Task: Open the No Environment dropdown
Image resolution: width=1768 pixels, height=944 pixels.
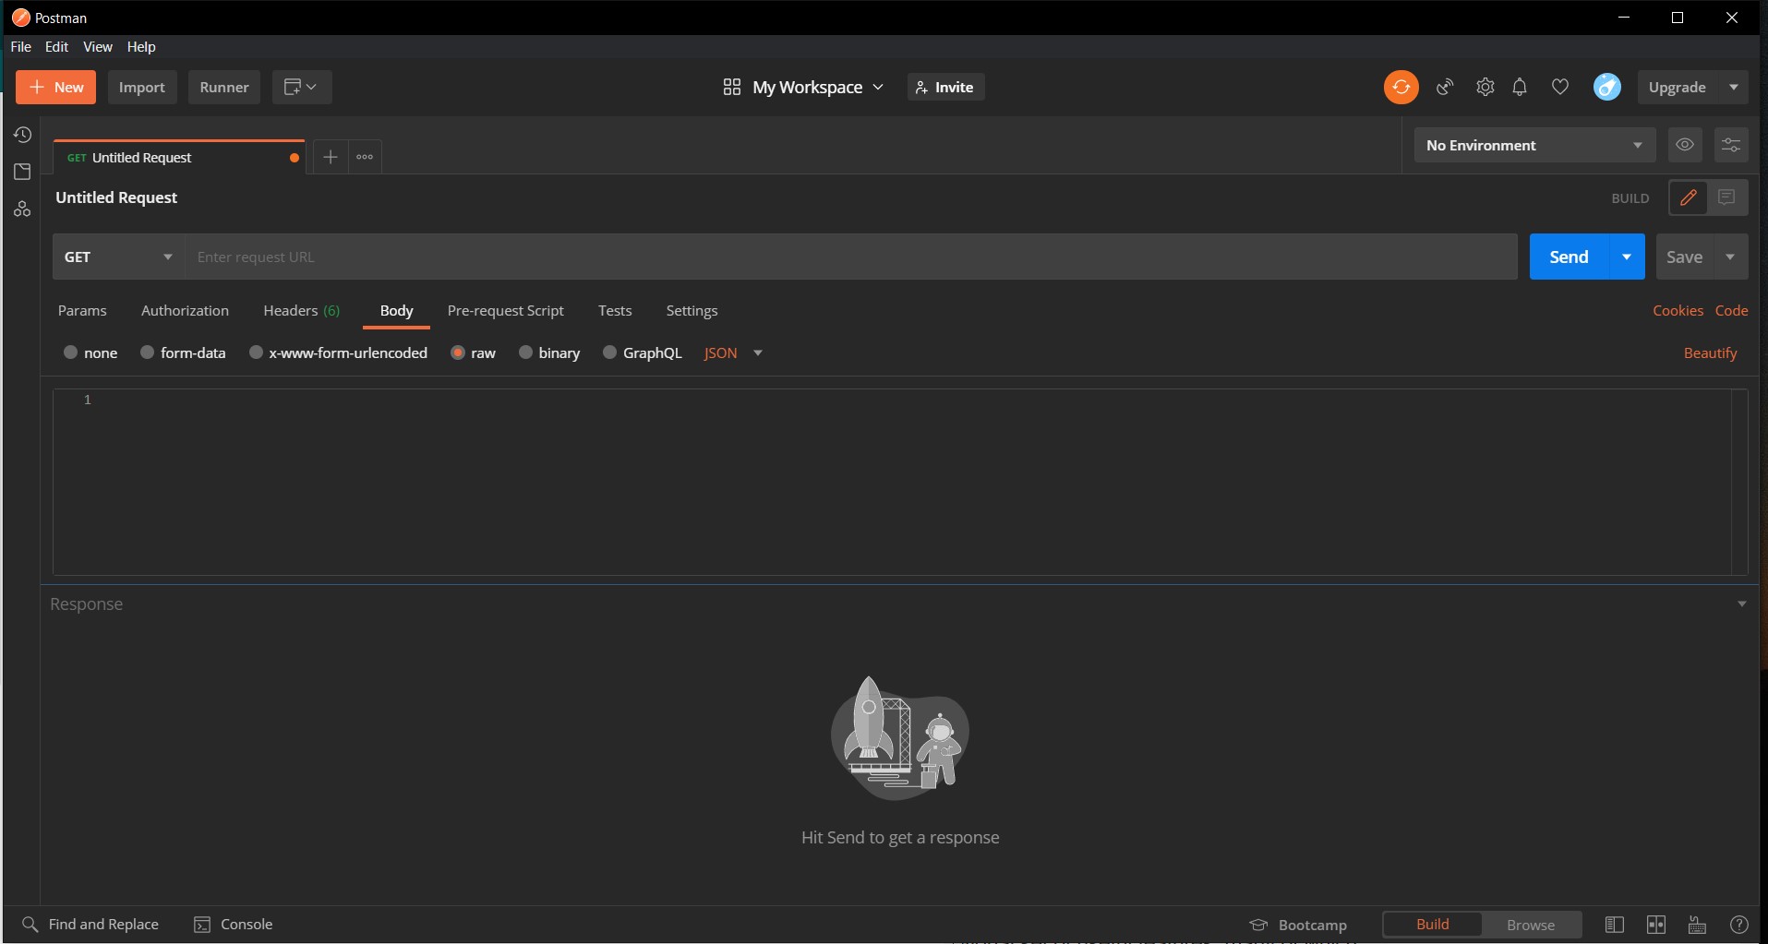Action: 1533,145
